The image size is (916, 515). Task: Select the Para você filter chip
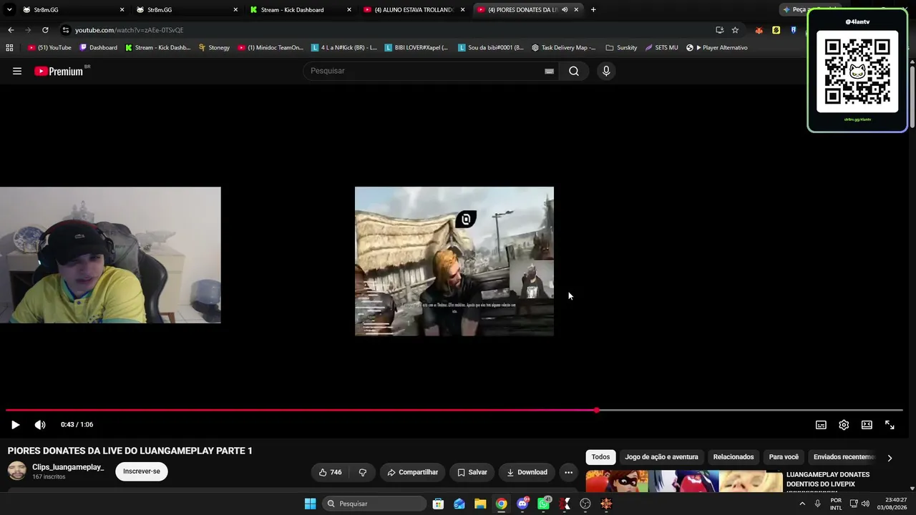point(784,457)
